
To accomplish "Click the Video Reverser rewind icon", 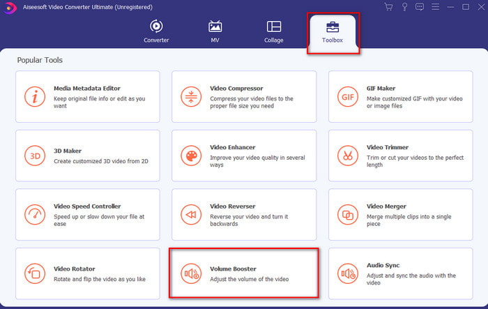I will click(191, 215).
